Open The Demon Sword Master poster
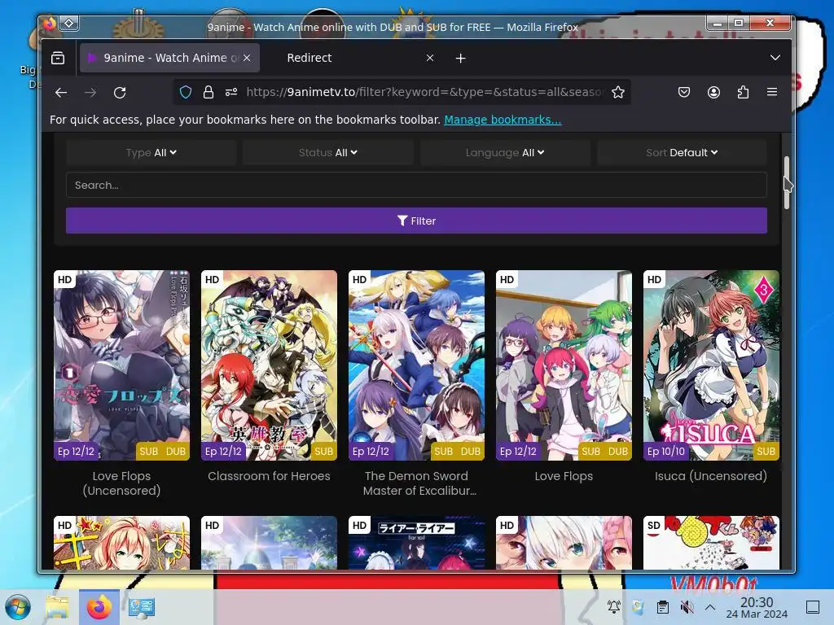834x625 pixels. [x=416, y=365]
